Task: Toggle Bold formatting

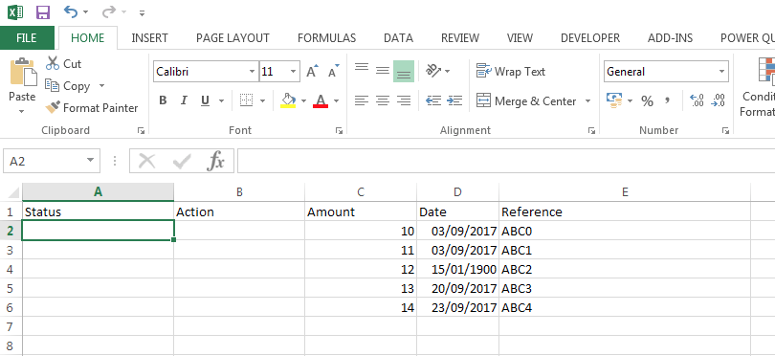Action: (x=163, y=100)
